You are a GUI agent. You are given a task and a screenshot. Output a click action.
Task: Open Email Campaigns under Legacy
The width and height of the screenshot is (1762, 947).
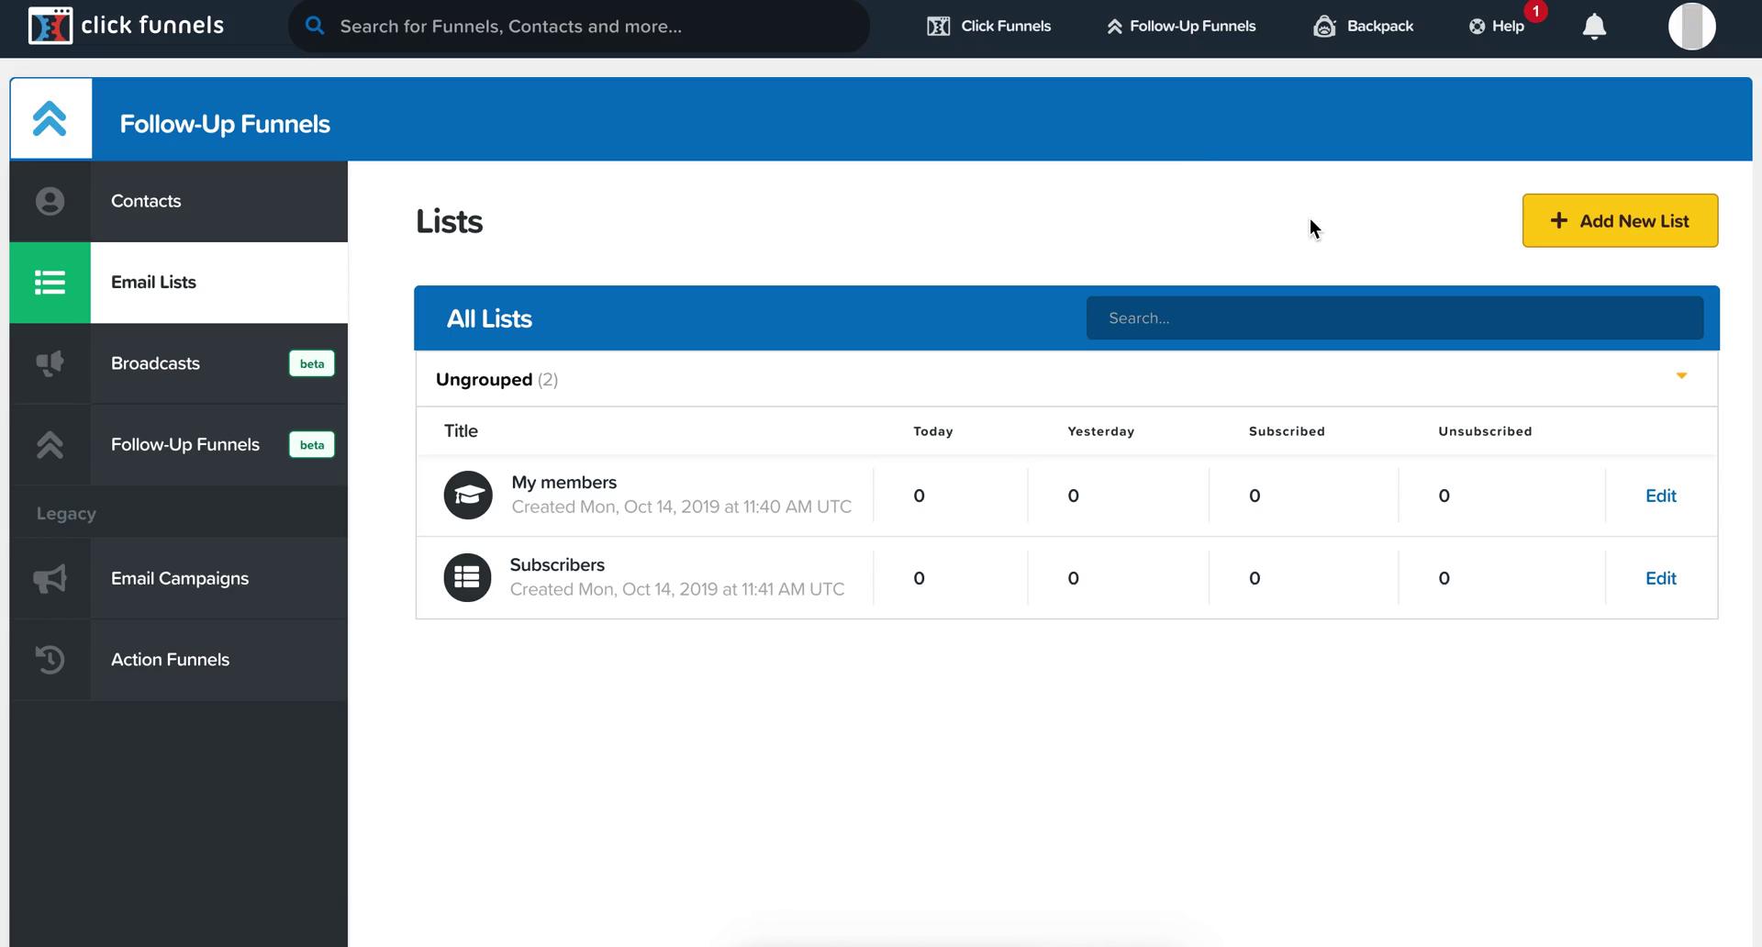click(x=180, y=578)
